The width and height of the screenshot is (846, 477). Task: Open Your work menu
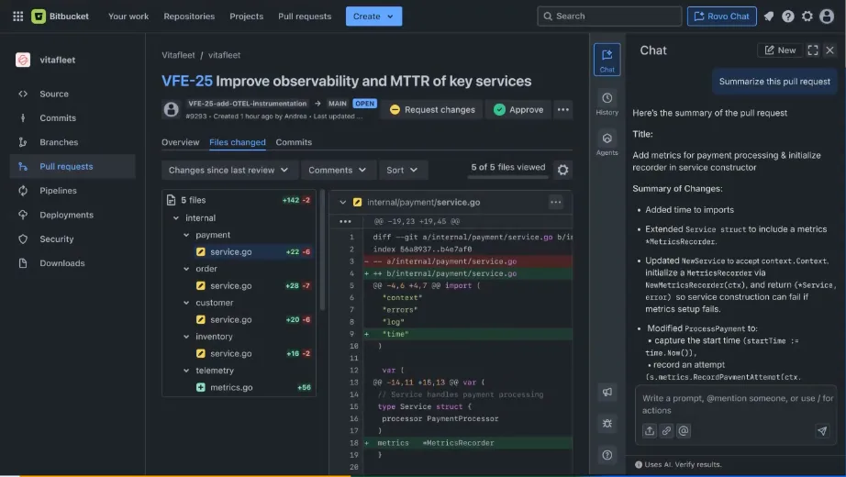pyautogui.click(x=128, y=17)
